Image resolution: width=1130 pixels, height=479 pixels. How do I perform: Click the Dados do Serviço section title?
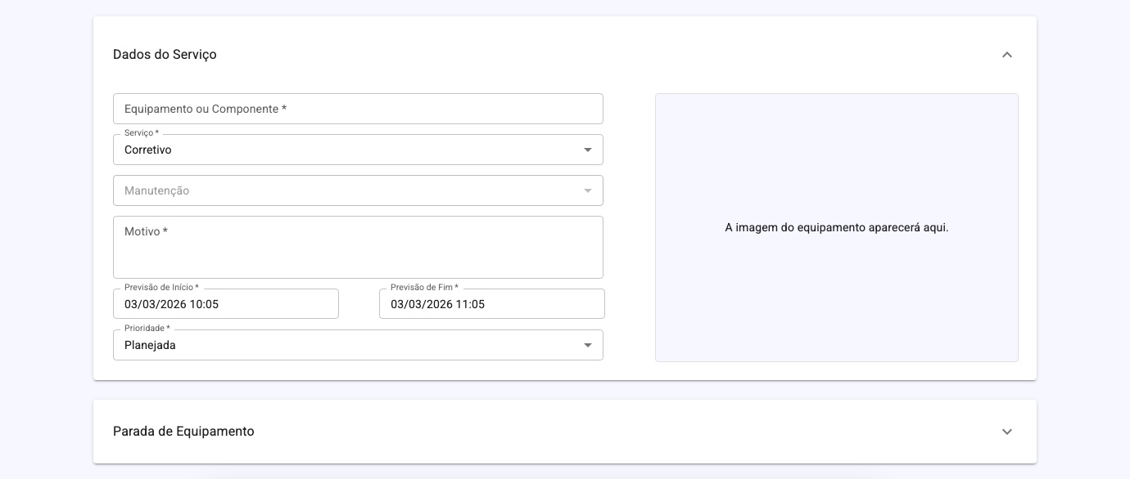tap(165, 55)
